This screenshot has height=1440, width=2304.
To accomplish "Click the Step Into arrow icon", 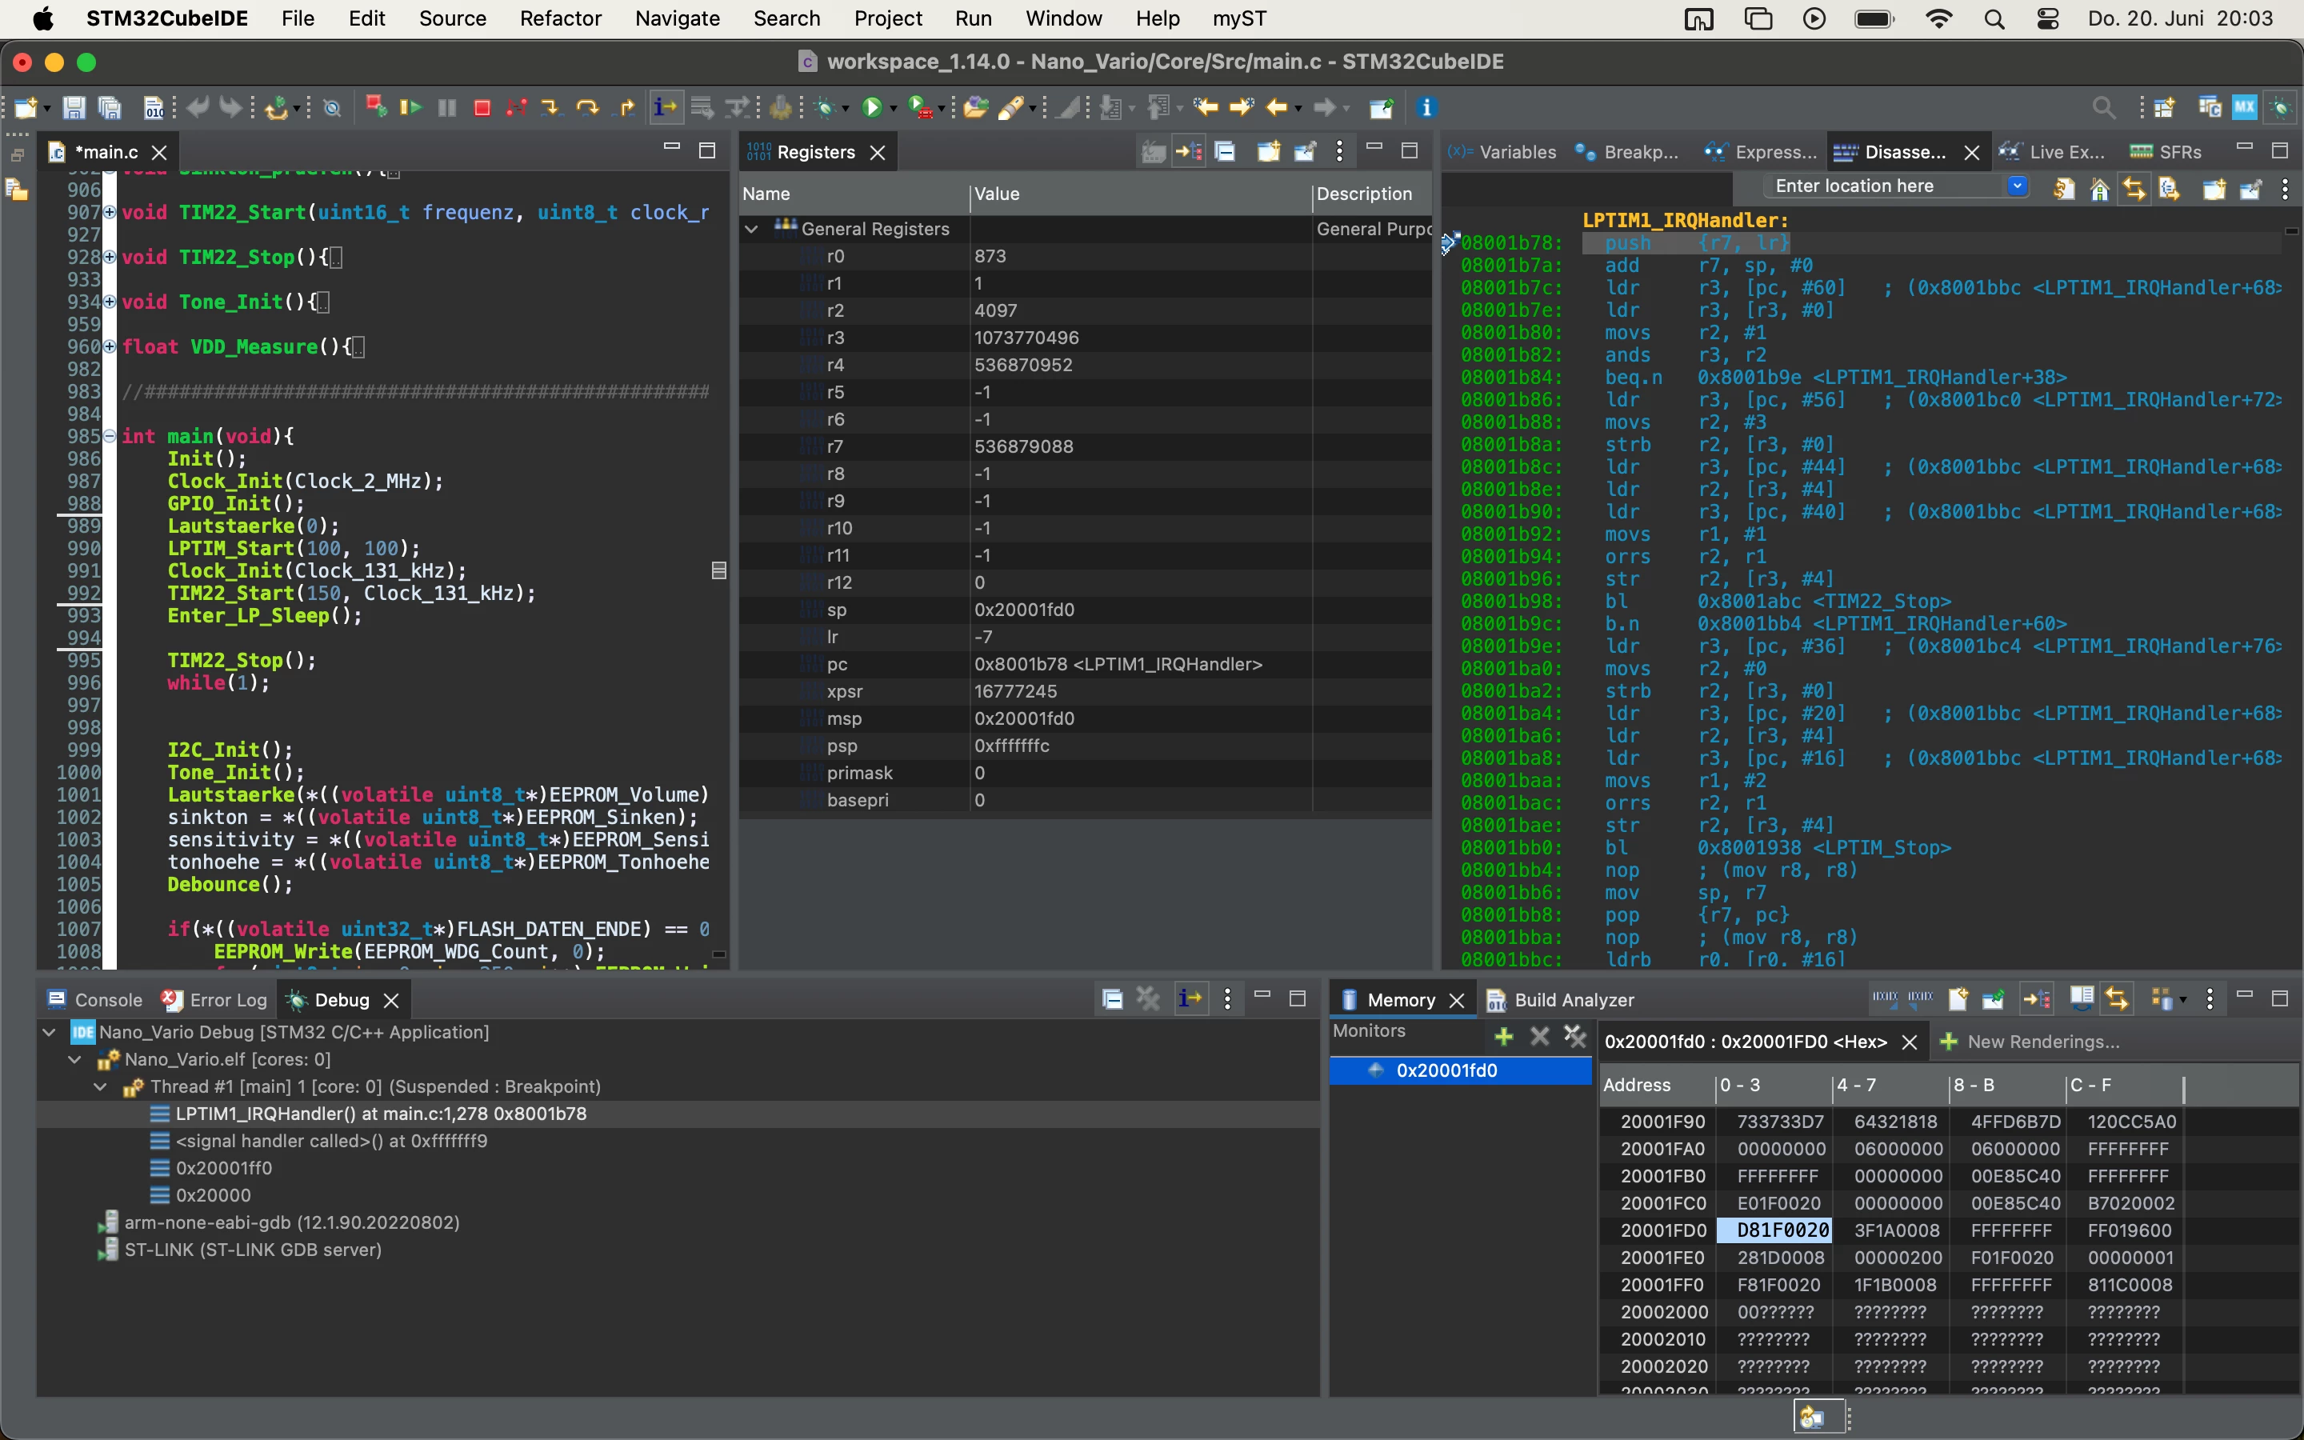I will [551, 109].
